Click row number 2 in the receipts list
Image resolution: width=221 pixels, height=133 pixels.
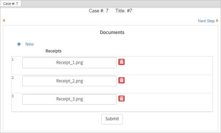point(13,78)
